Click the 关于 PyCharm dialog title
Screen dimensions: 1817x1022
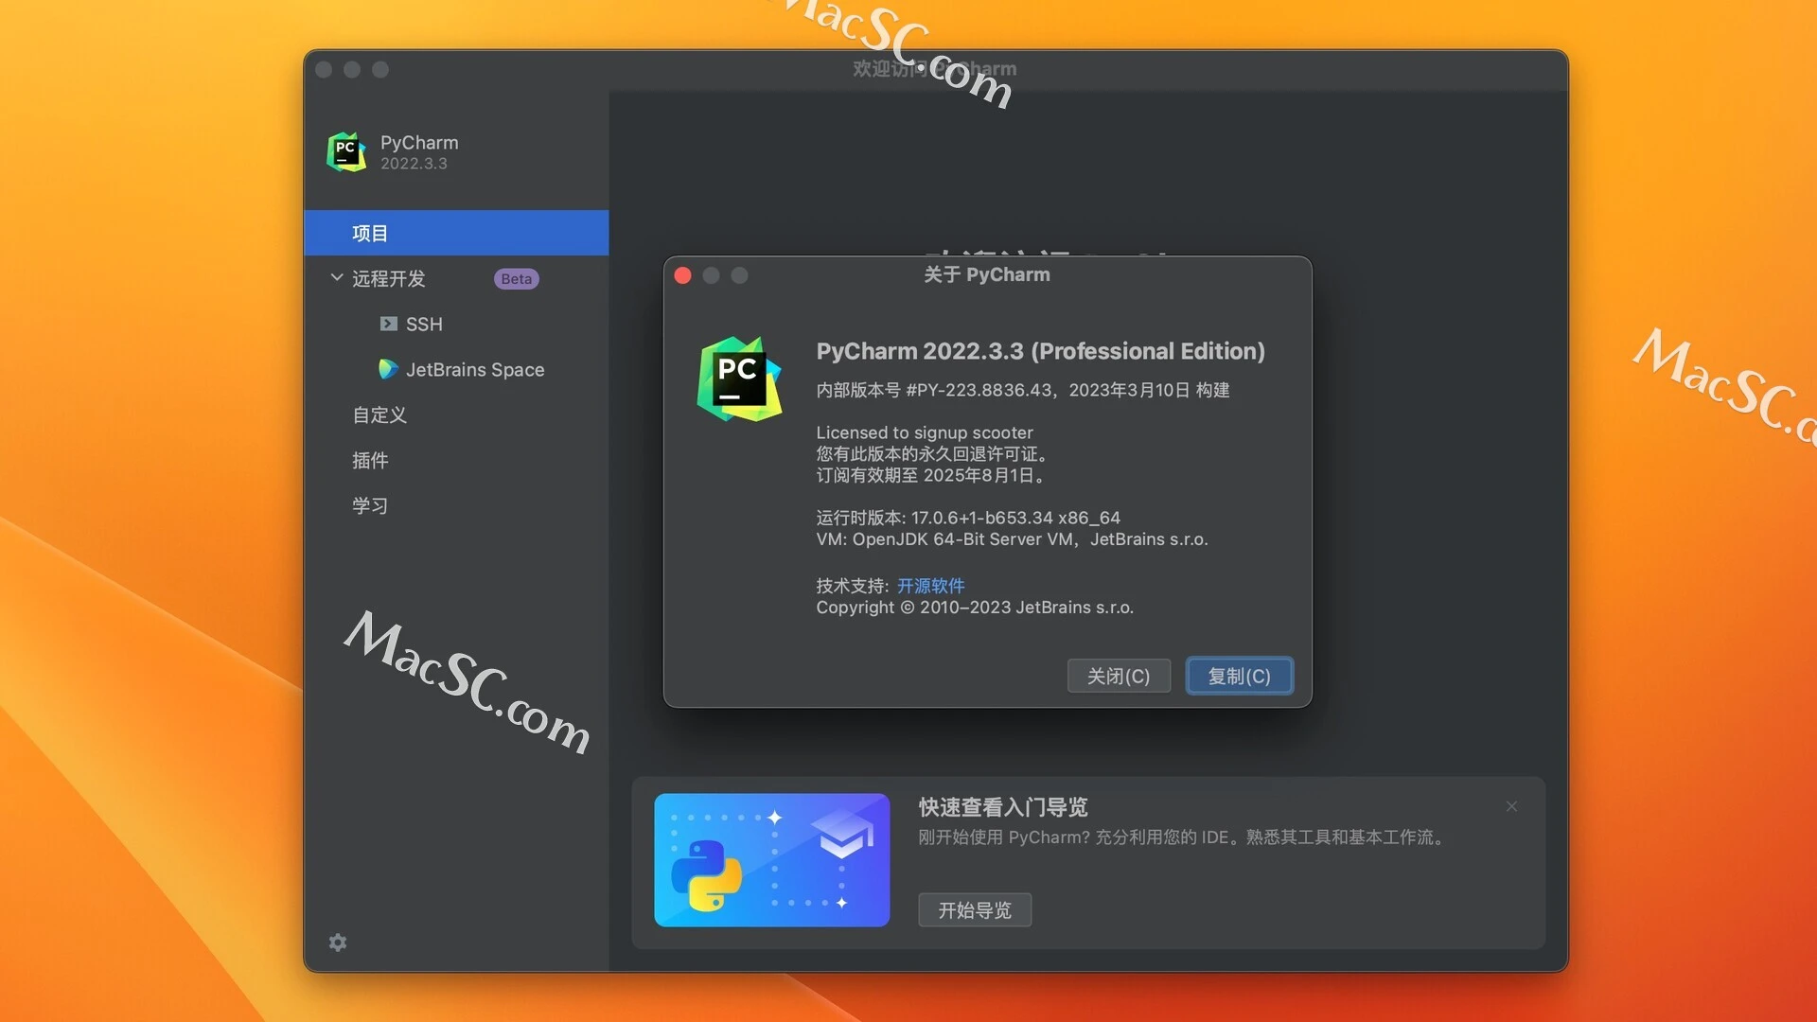click(x=987, y=274)
